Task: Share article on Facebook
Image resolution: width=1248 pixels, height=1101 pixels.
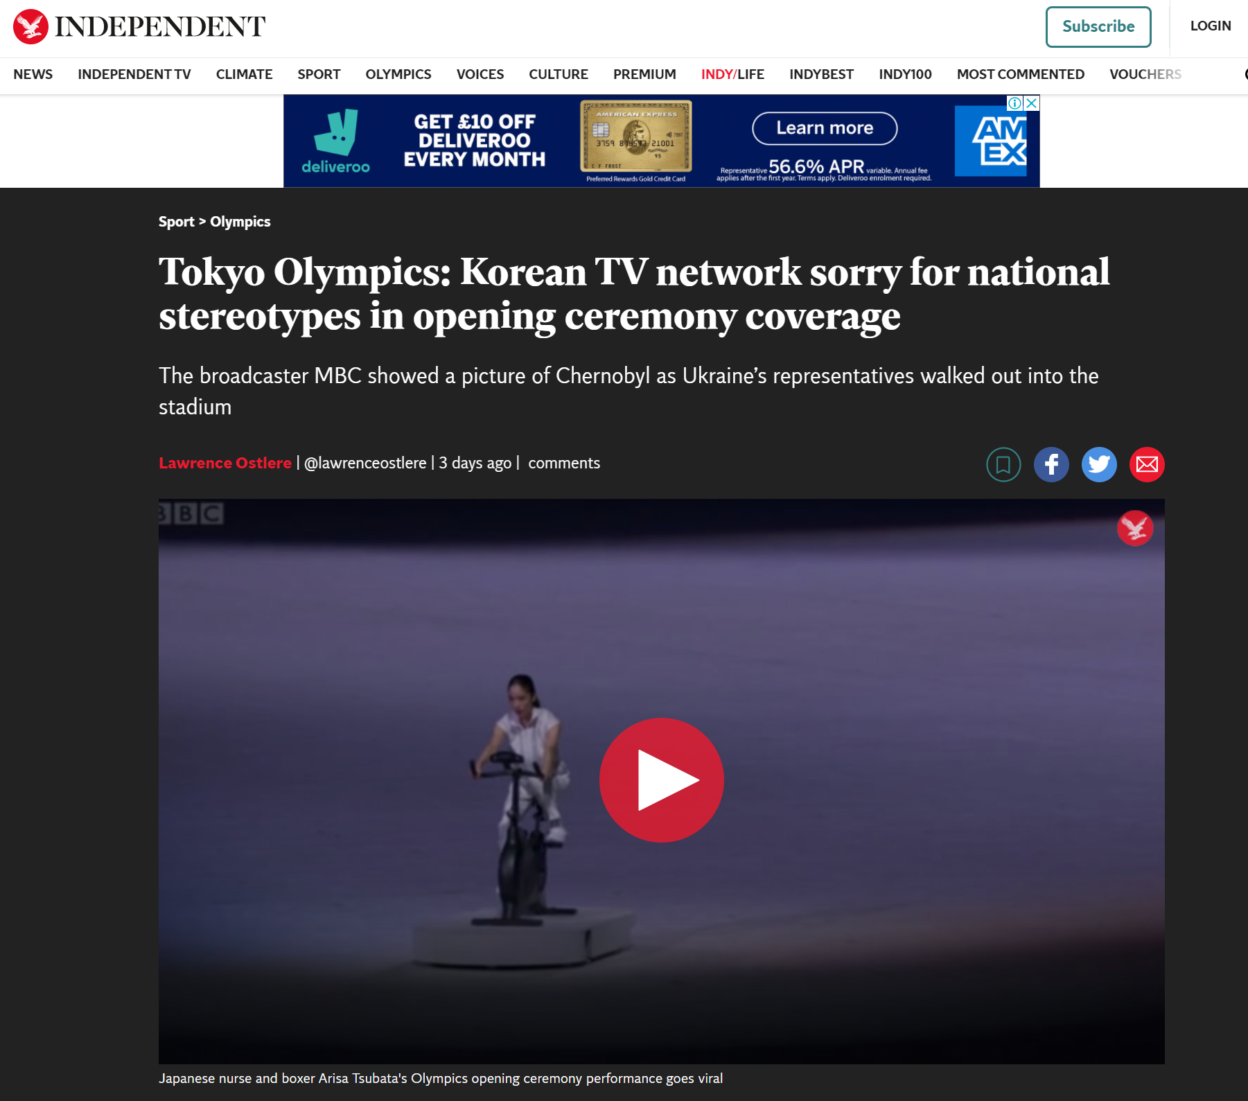Action: (1051, 464)
